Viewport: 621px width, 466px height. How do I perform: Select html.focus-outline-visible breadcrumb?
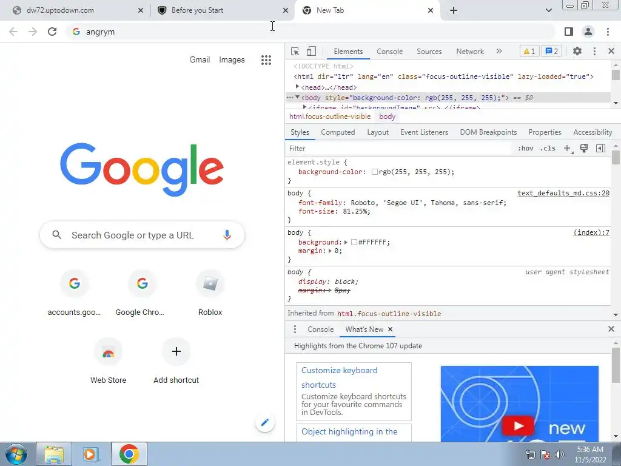point(329,116)
